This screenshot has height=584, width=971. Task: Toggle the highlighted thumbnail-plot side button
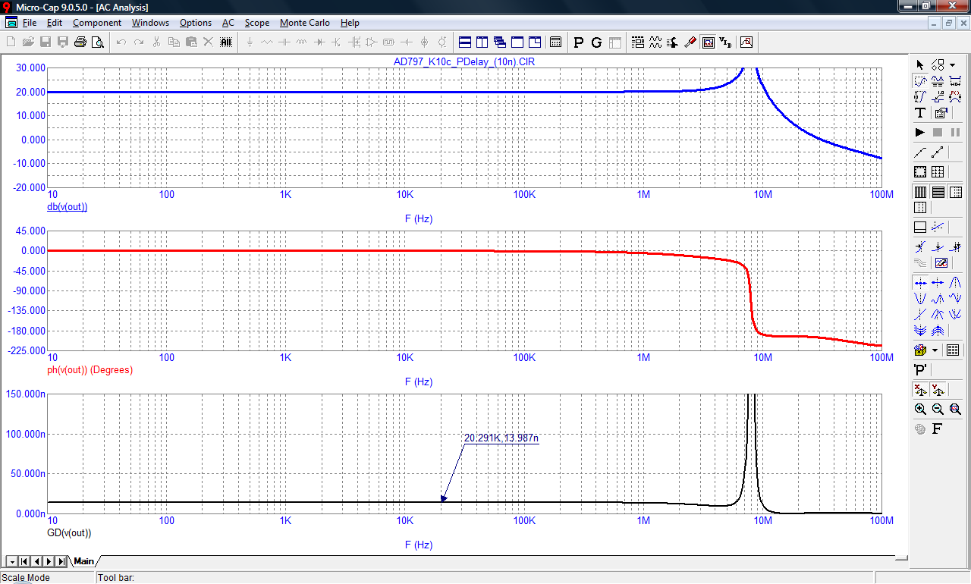(x=941, y=262)
